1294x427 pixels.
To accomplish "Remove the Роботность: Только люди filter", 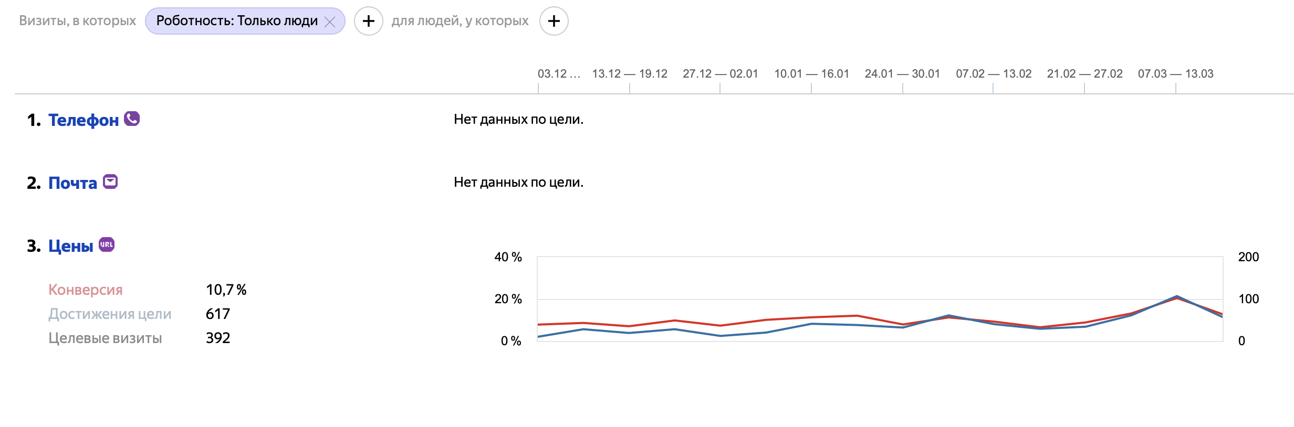I will click(330, 22).
